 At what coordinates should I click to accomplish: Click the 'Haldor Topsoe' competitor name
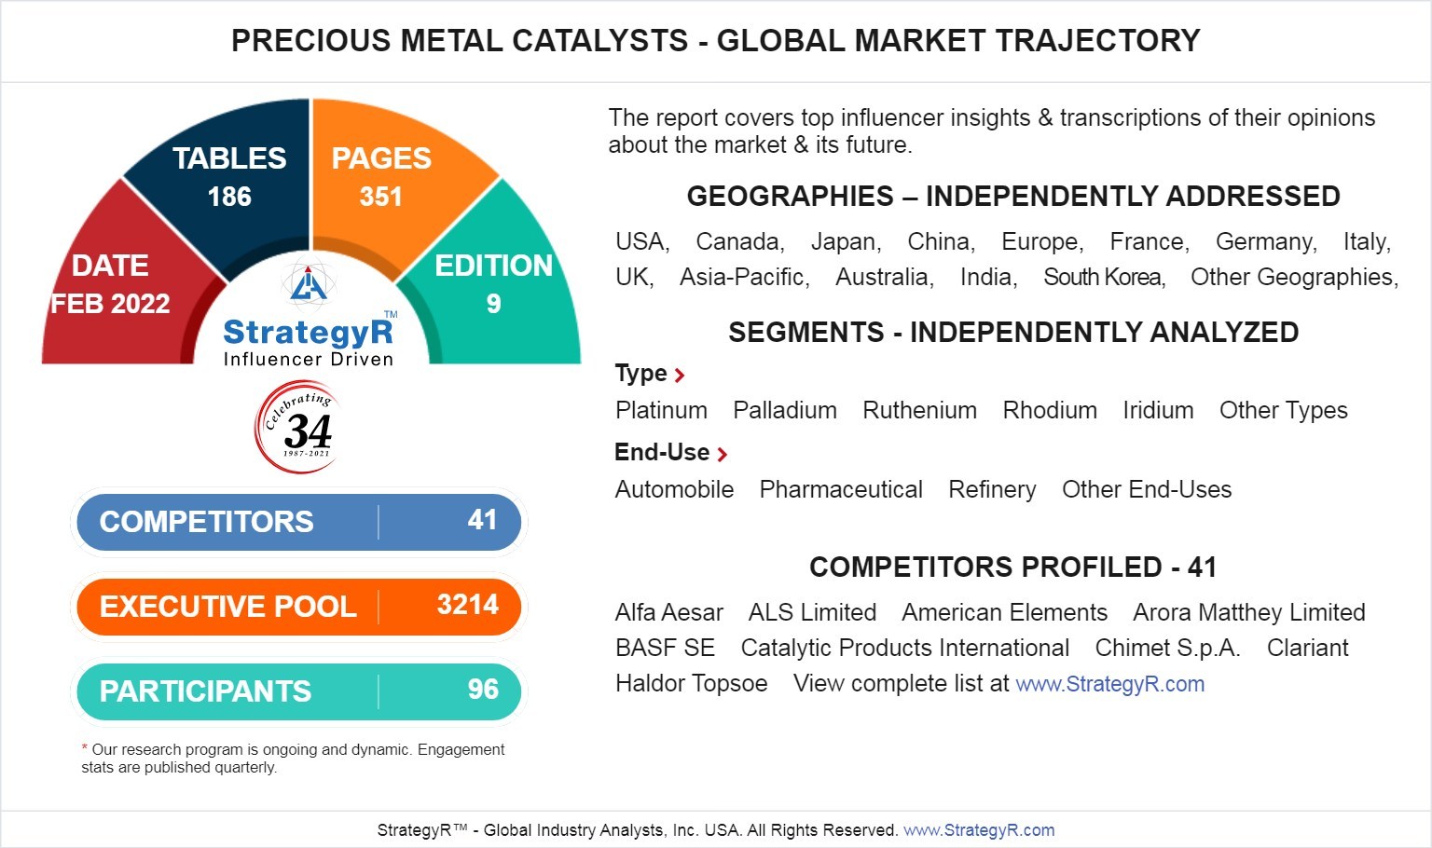pyautogui.click(x=691, y=684)
